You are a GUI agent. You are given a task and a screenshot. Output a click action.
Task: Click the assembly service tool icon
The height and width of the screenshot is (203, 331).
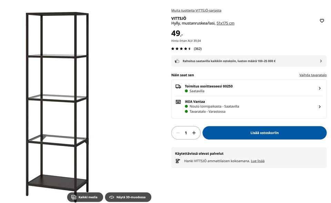178,161
